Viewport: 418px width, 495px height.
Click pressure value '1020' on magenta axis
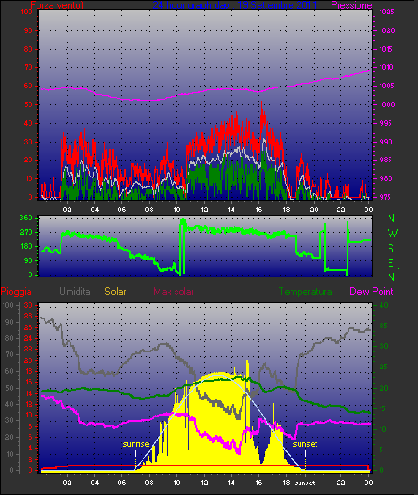[387, 30]
